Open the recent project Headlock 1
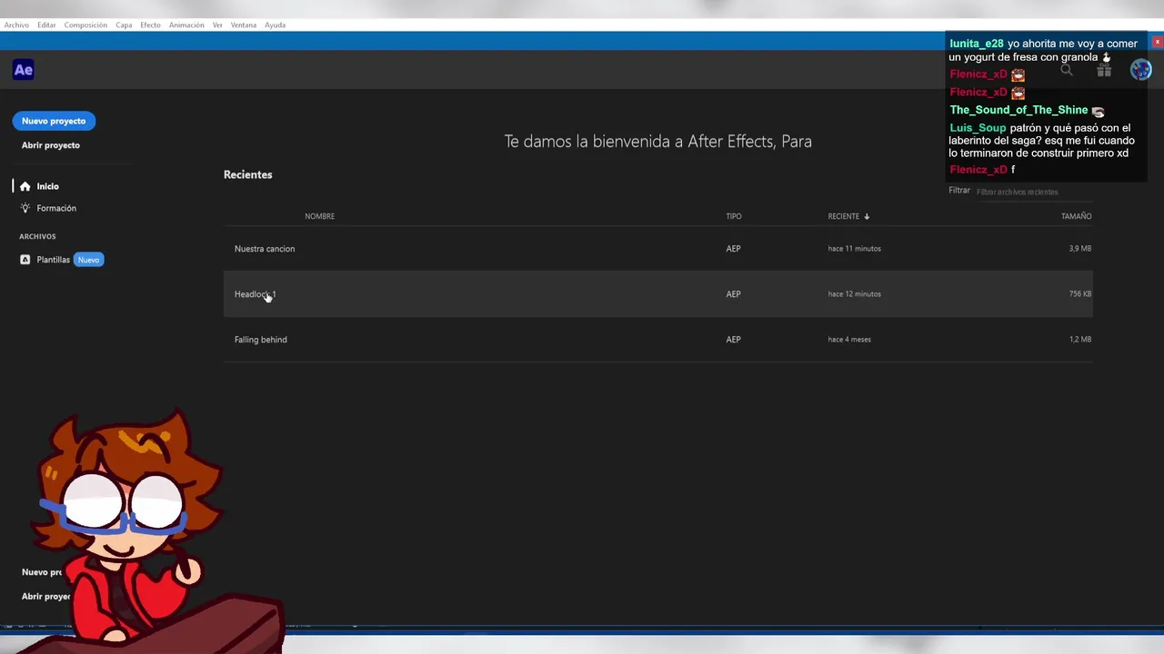Image resolution: width=1164 pixels, height=654 pixels. 657,294
